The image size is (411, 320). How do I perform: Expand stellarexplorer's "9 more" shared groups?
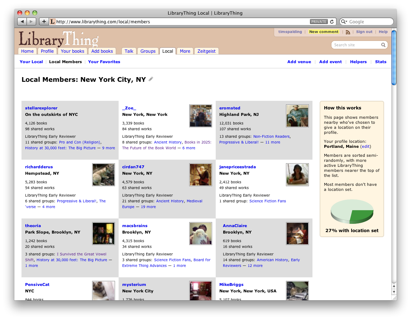(109, 148)
